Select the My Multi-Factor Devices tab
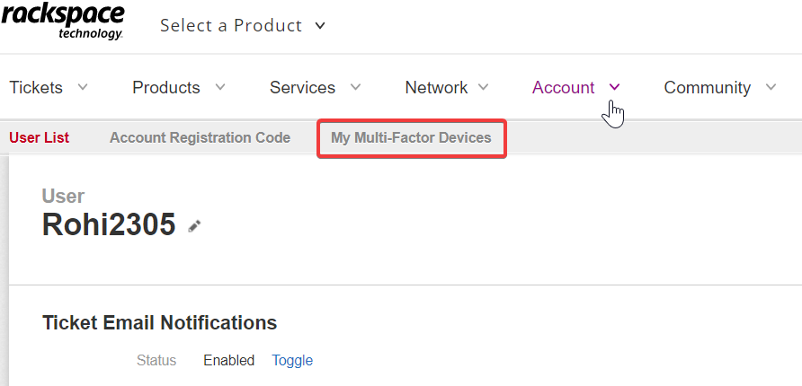The image size is (802, 386). pyautogui.click(x=411, y=138)
